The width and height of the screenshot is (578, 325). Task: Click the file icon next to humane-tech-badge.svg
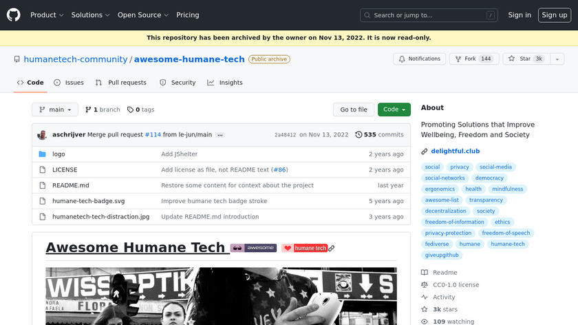pyautogui.click(x=43, y=201)
